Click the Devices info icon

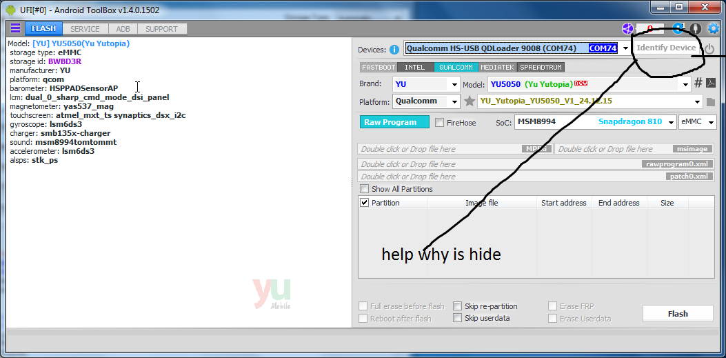click(394, 50)
